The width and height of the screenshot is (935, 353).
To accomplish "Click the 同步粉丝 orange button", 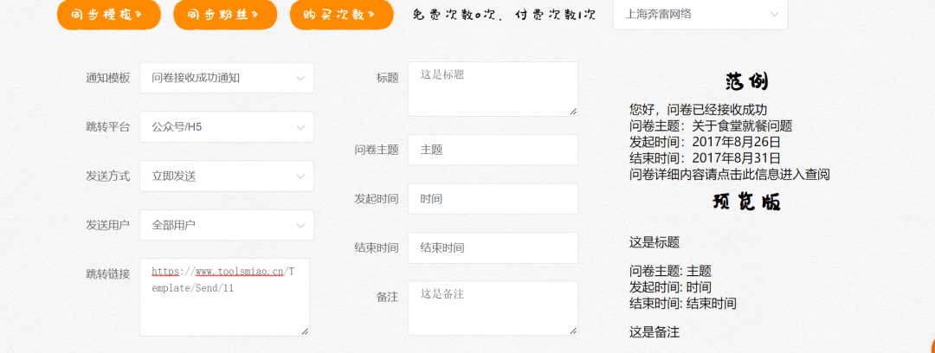I will pyautogui.click(x=225, y=15).
